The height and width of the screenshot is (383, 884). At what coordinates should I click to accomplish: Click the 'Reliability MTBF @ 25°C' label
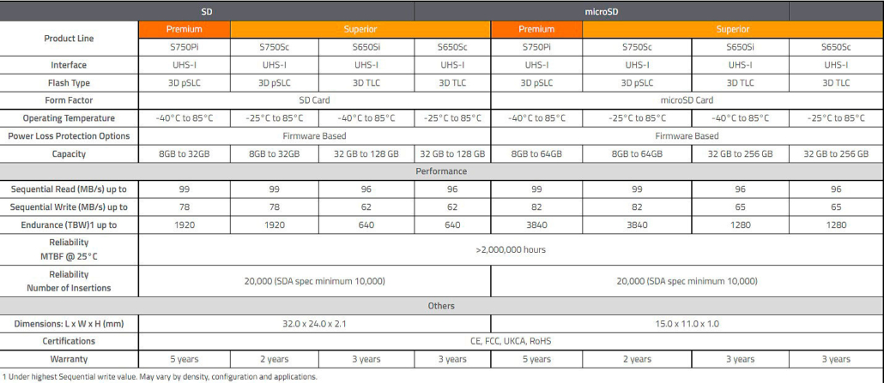click(x=69, y=249)
